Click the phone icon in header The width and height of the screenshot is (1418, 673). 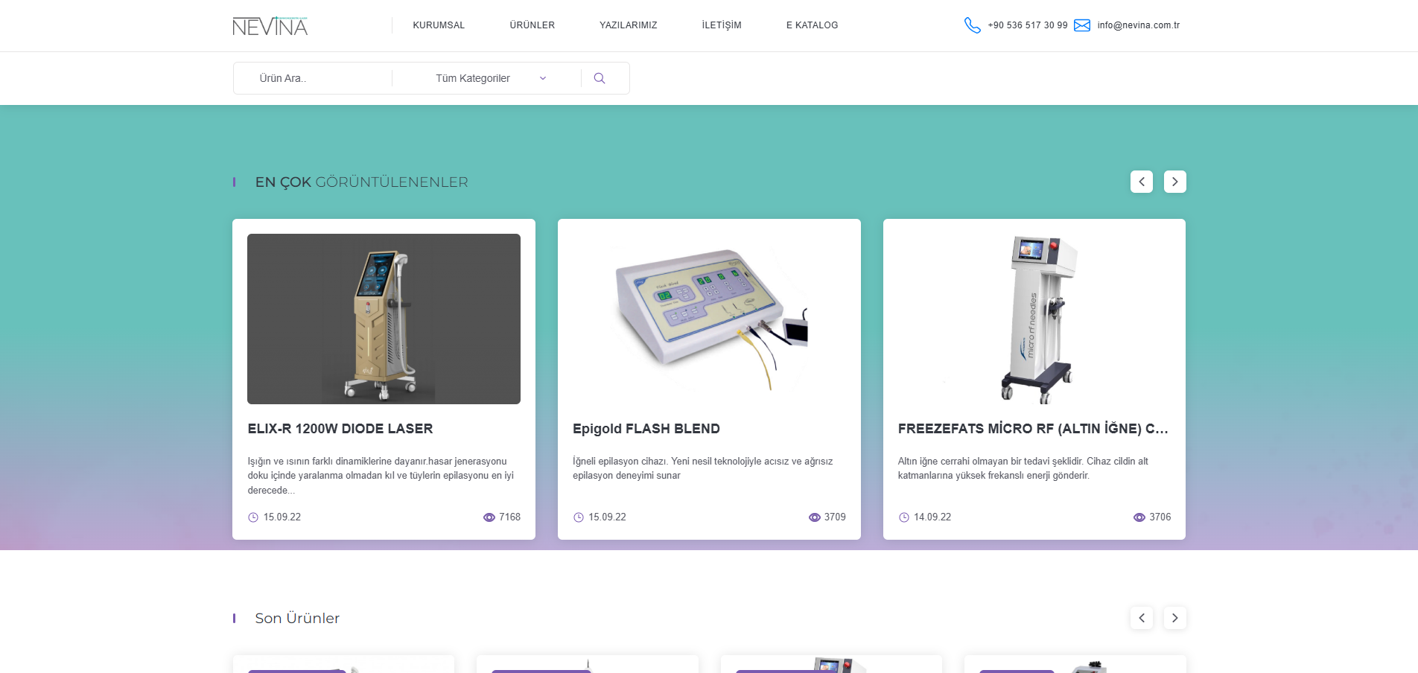tap(972, 25)
